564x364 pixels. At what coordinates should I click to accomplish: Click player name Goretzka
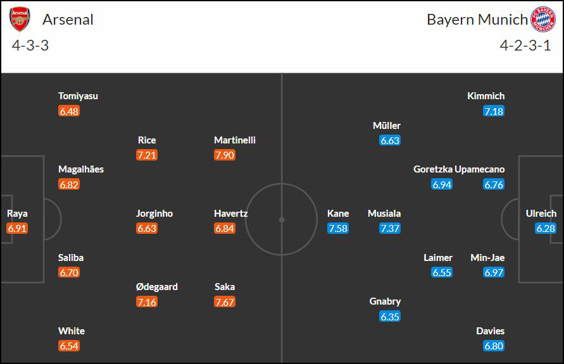point(433,169)
